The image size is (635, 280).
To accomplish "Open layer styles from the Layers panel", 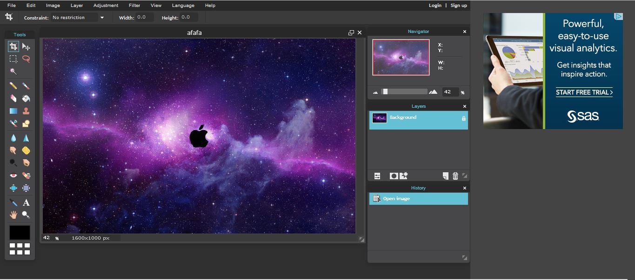I will [403, 176].
